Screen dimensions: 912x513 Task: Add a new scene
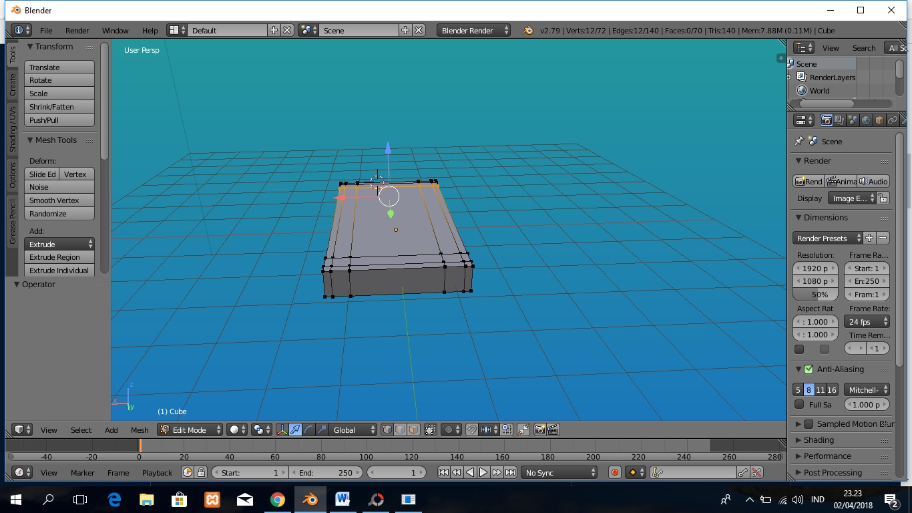(405, 30)
